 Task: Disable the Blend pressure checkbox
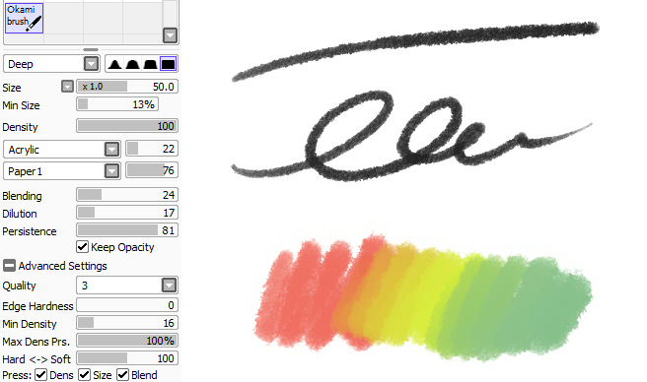tap(122, 375)
